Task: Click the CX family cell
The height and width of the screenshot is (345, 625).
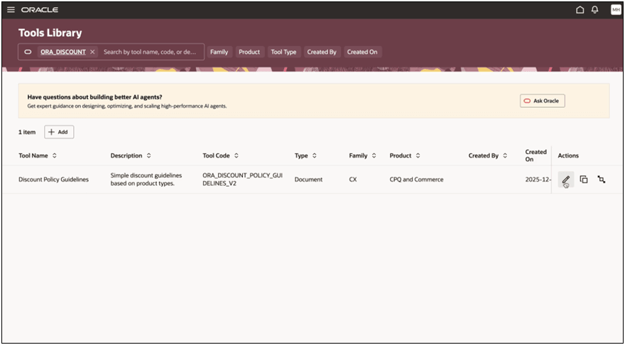Action: (x=353, y=180)
